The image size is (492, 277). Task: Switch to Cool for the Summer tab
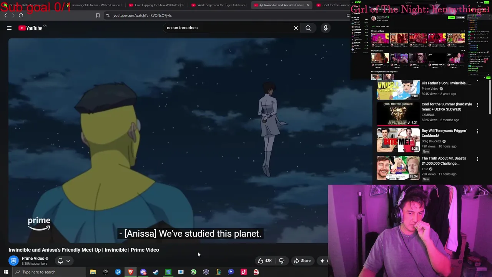[332, 5]
